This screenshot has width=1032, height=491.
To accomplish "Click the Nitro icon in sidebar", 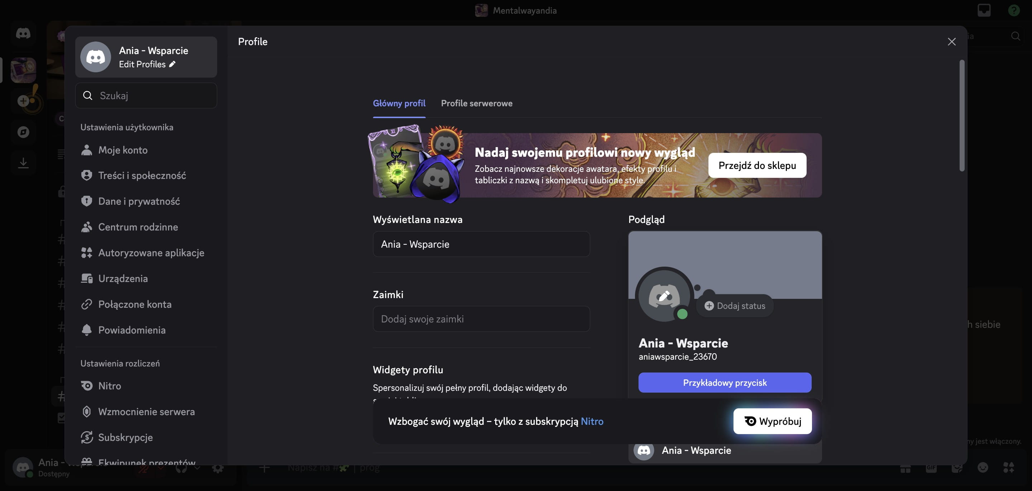I will (x=86, y=386).
